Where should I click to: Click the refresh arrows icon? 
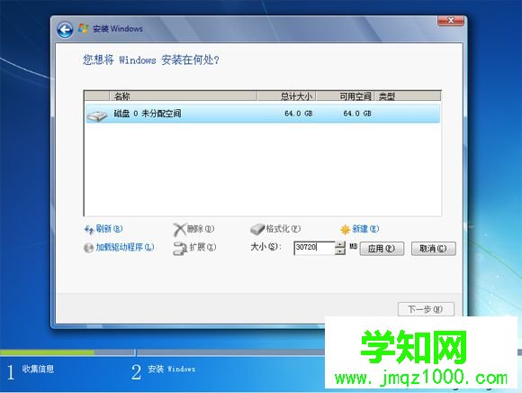88,229
